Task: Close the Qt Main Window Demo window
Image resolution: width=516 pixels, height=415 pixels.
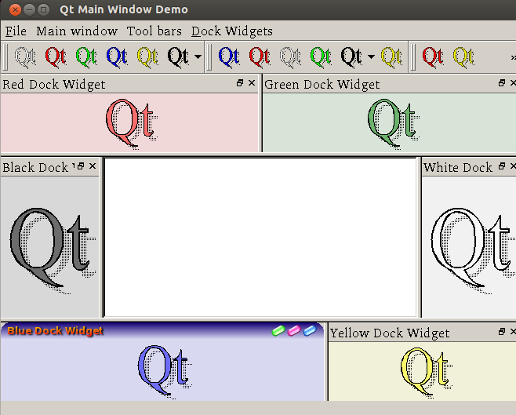Action: (x=15, y=9)
